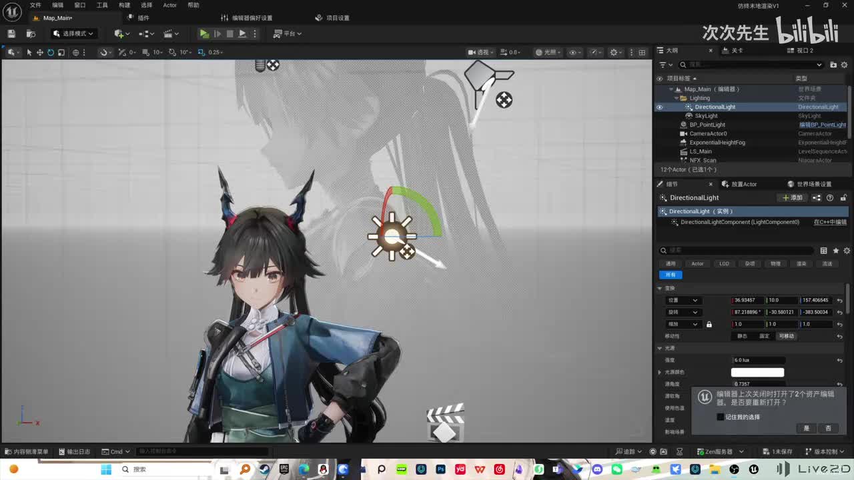Select the 通用 property filter

[x=671, y=263]
